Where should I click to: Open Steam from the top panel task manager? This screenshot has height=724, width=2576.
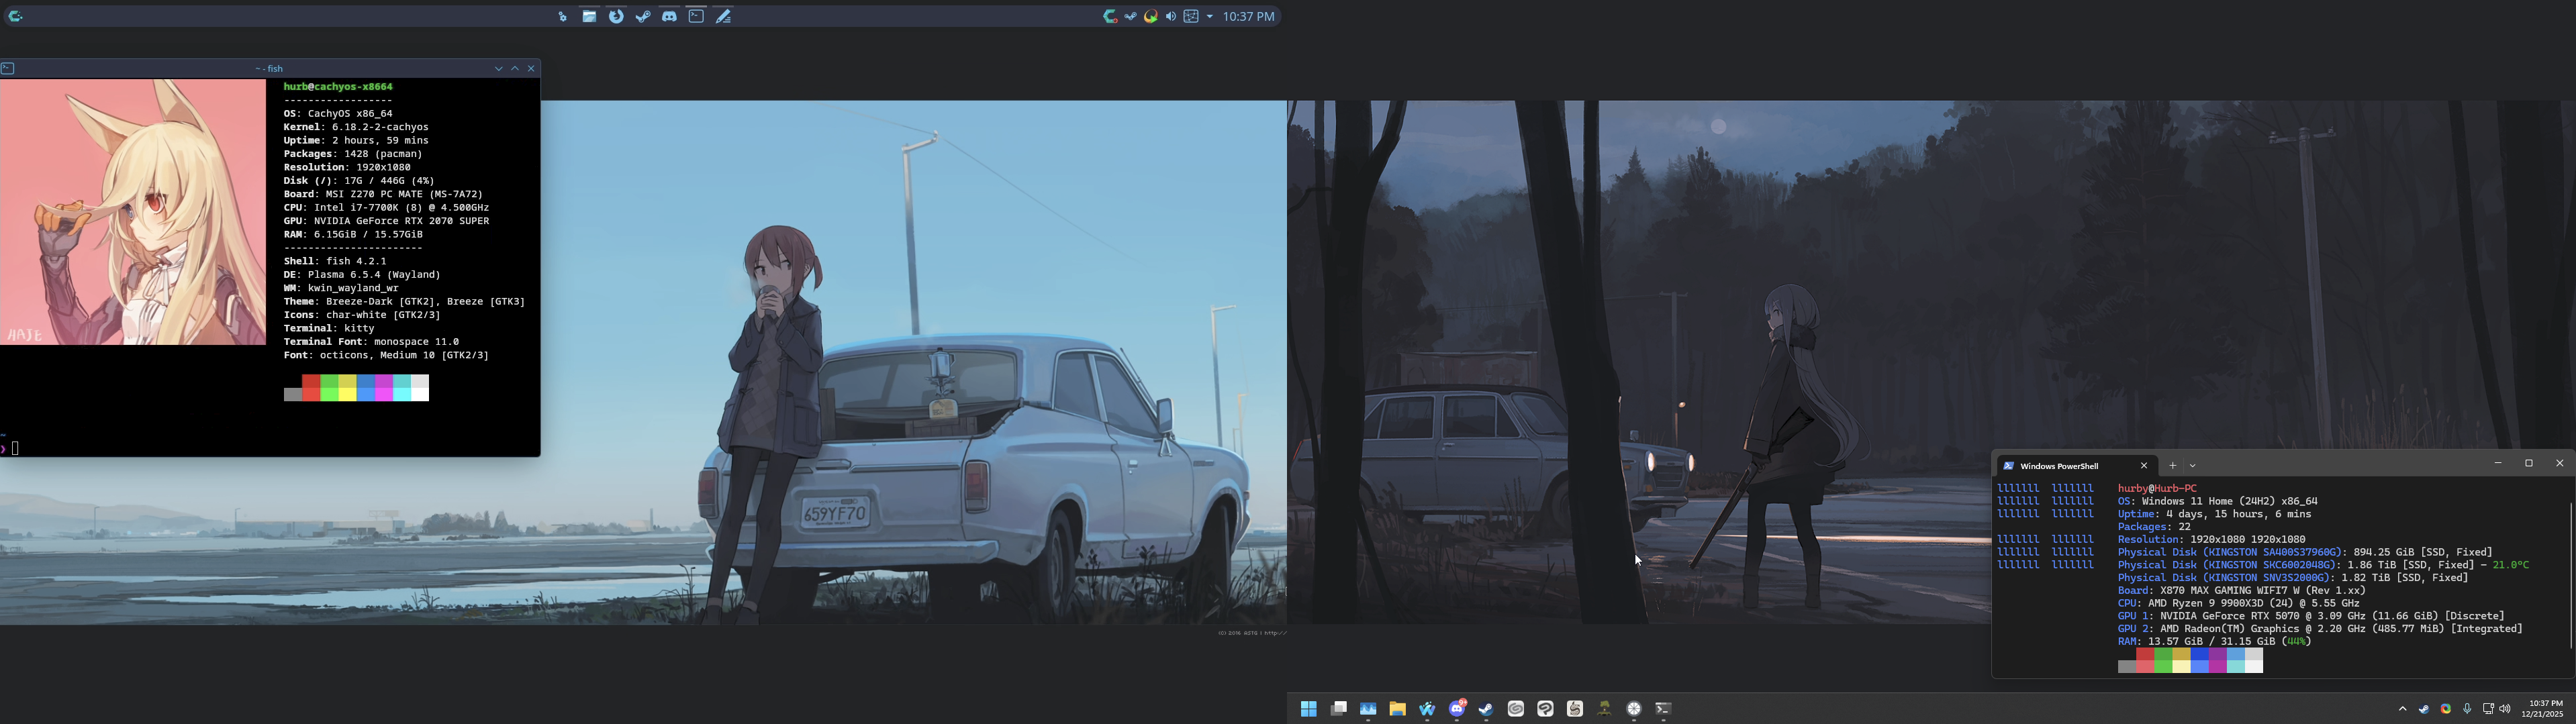tap(643, 16)
